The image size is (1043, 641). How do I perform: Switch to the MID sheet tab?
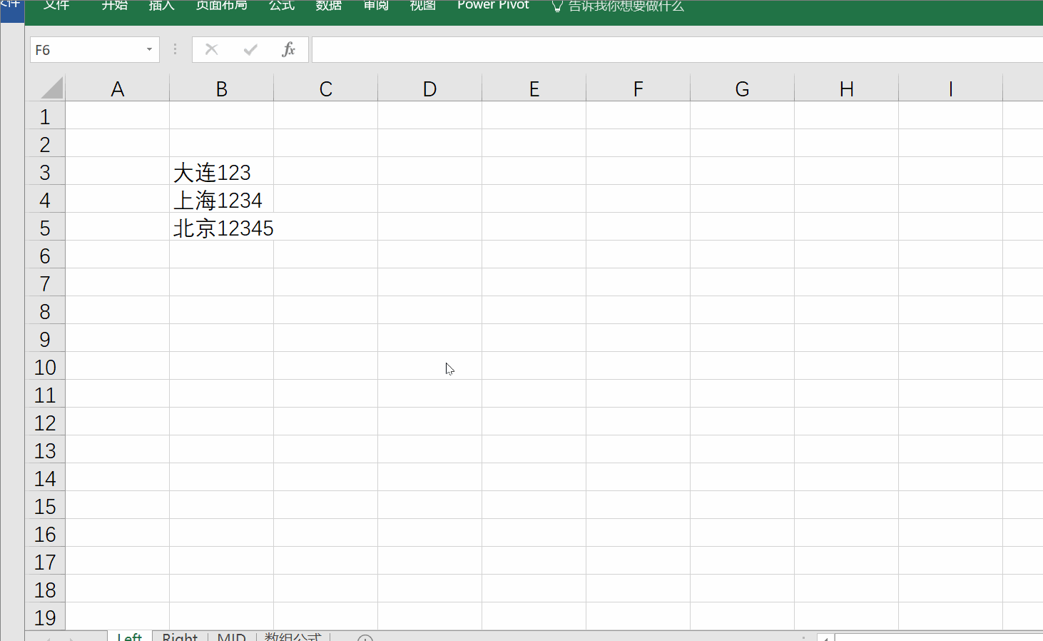point(231,637)
